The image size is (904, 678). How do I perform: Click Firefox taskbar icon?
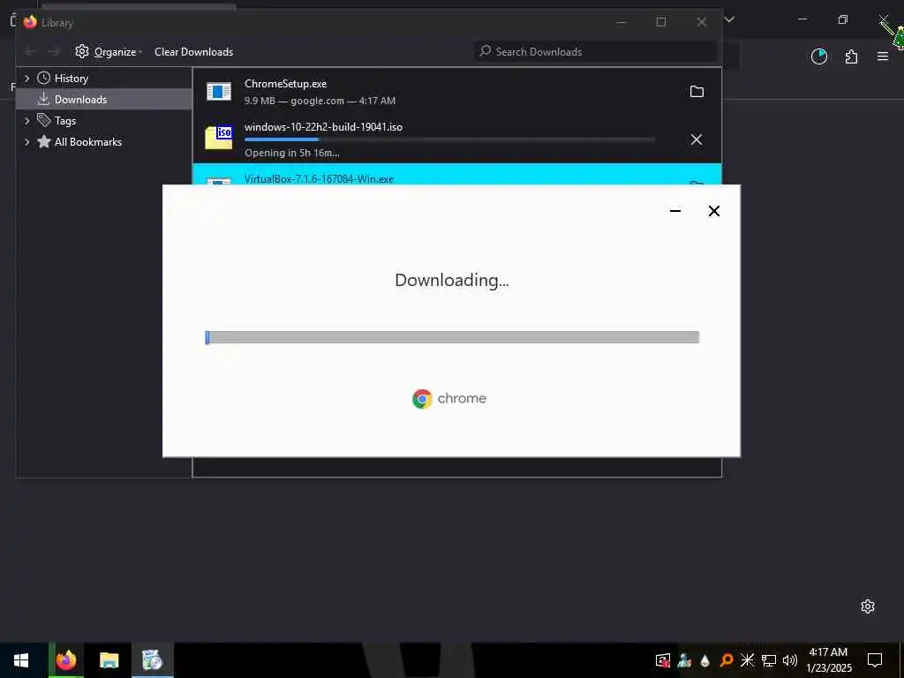tap(66, 660)
